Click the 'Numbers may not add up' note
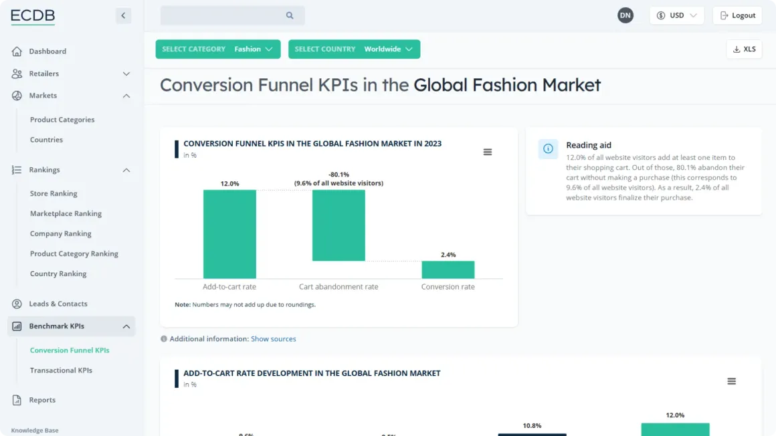 [245, 305]
